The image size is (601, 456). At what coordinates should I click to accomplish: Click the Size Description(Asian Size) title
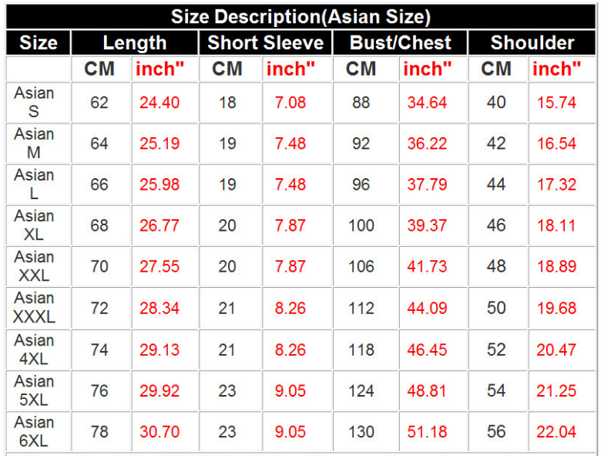300,17
